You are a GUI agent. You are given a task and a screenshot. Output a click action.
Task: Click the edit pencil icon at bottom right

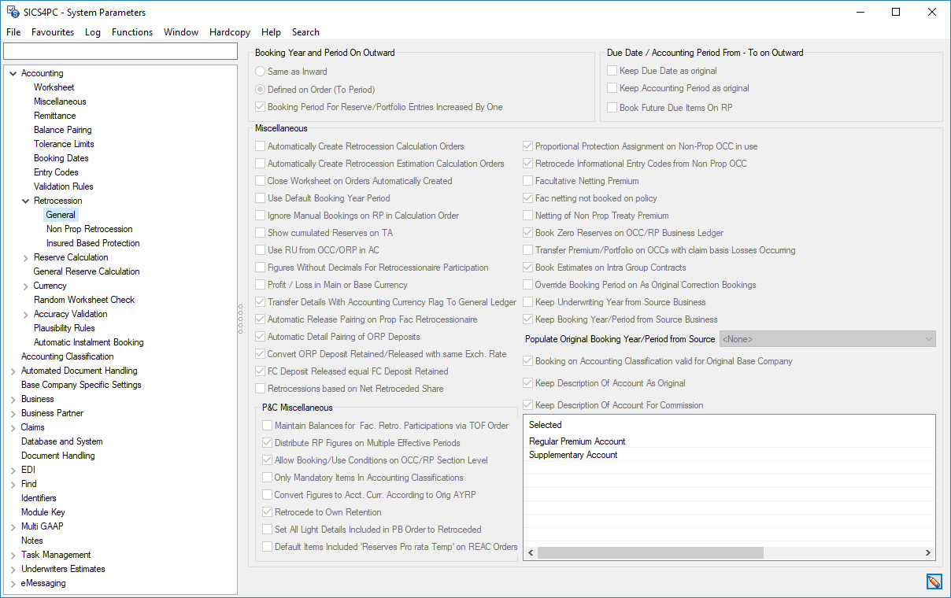[934, 581]
